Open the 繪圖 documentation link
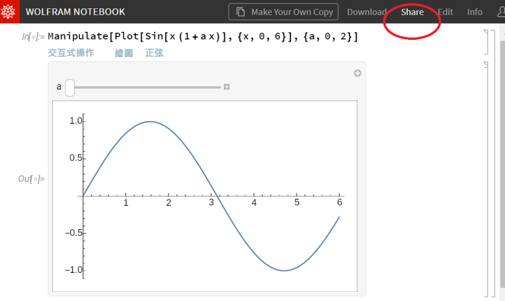The height and width of the screenshot is (301, 505). point(124,53)
